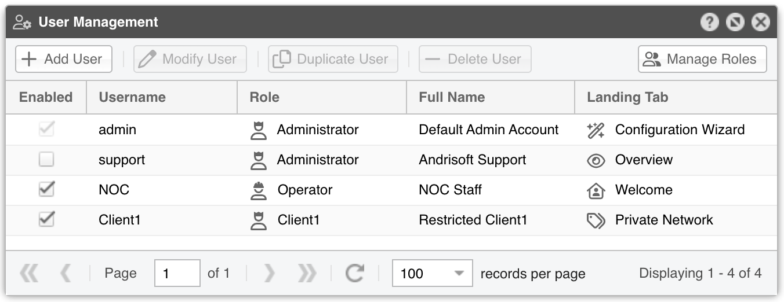Image resolution: width=784 pixels, height=302 pixels.
Task: Click 'Overview' landing tab text
Action: (644, 160)
